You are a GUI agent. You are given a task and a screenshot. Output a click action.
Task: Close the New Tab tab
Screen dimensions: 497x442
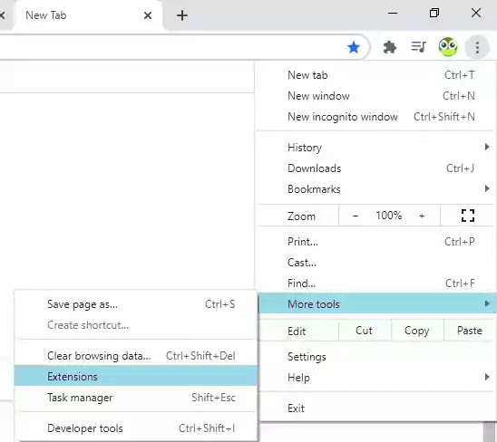(x=148, y=15)
